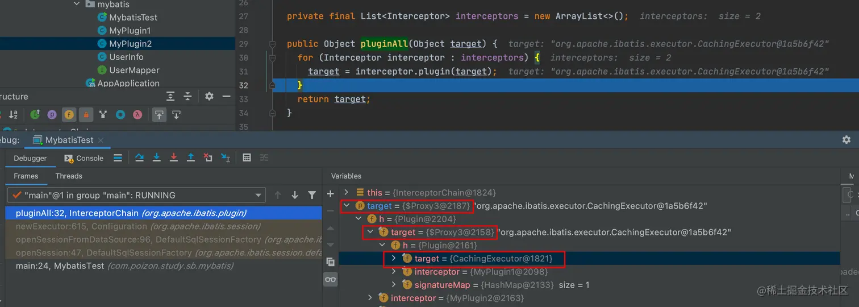Click the next frame down arrow
The image size is (859, 307).
(x=295, y=195)
